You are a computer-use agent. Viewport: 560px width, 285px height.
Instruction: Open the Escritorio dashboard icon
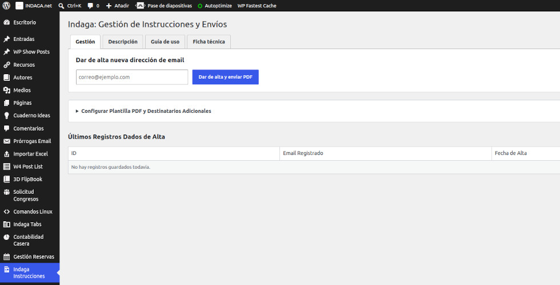click(x=6, y=22)
